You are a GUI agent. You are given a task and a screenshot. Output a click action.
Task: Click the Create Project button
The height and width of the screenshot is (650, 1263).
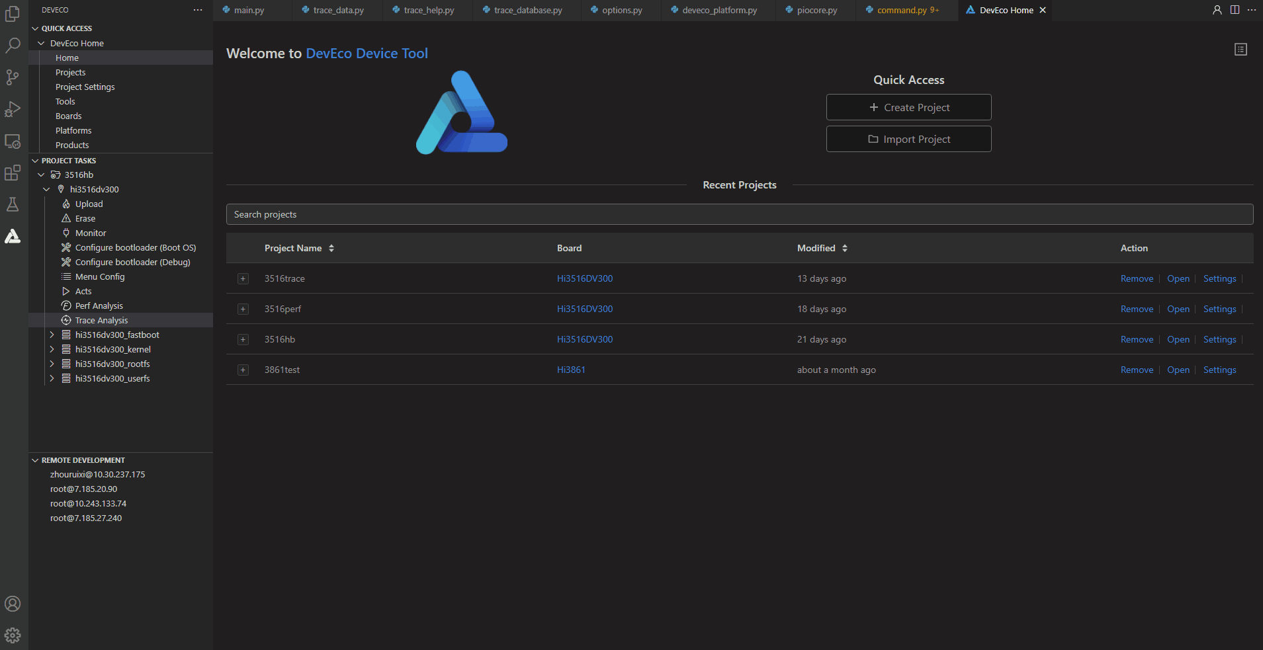pos(908,107)
